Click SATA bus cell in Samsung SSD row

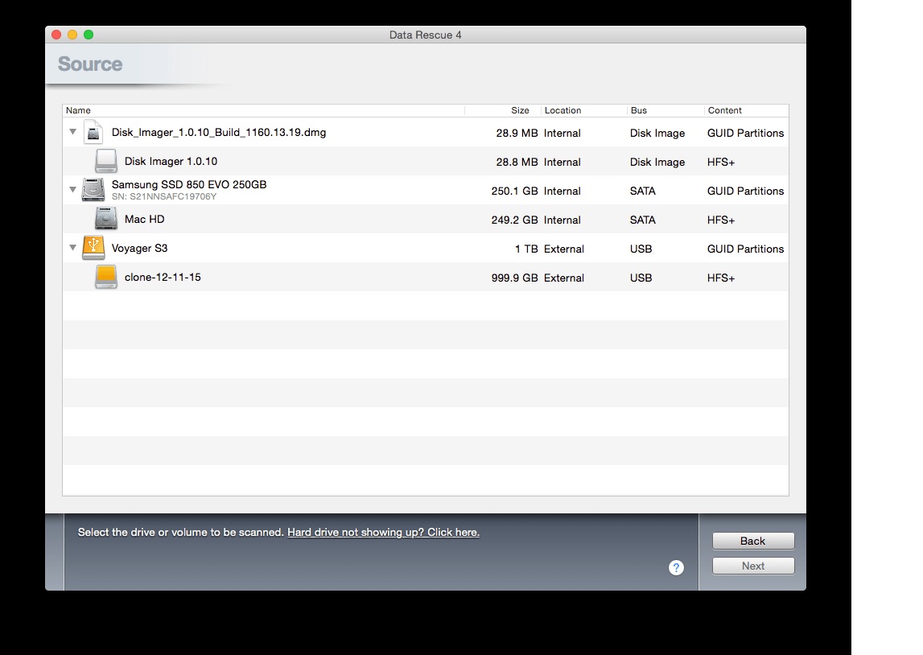[643, 191]
